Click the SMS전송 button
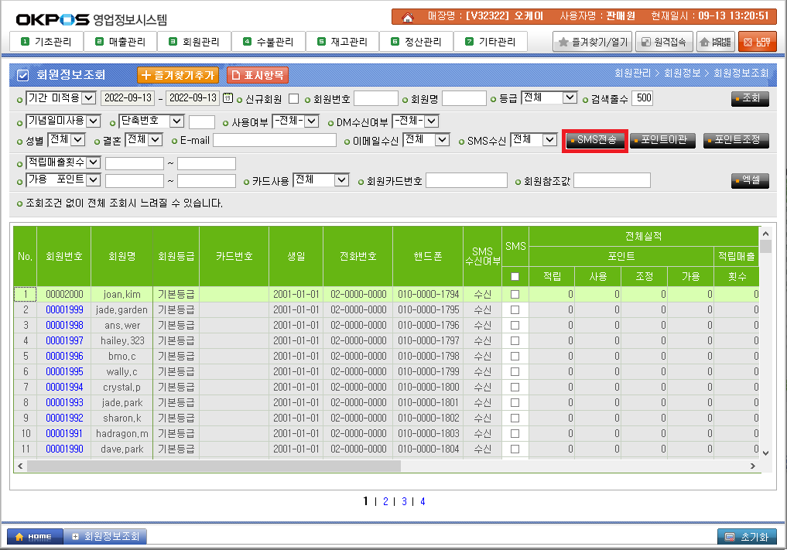Screen dimensions: 787x550 tap(594, 140)
